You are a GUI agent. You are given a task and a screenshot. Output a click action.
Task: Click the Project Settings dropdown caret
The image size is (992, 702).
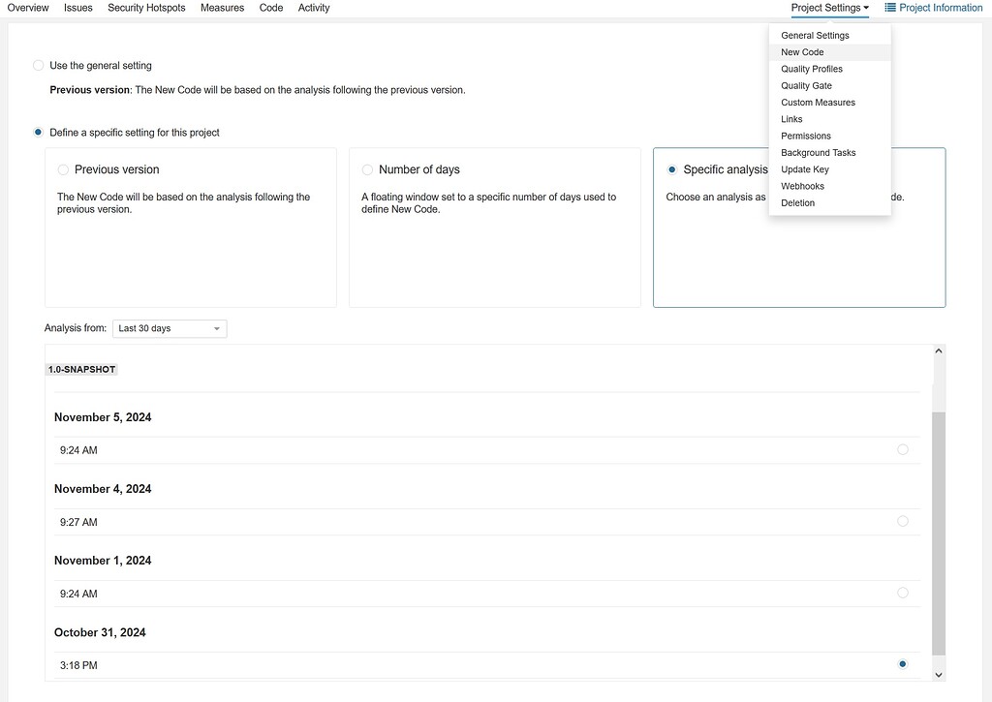coord(865,7)
